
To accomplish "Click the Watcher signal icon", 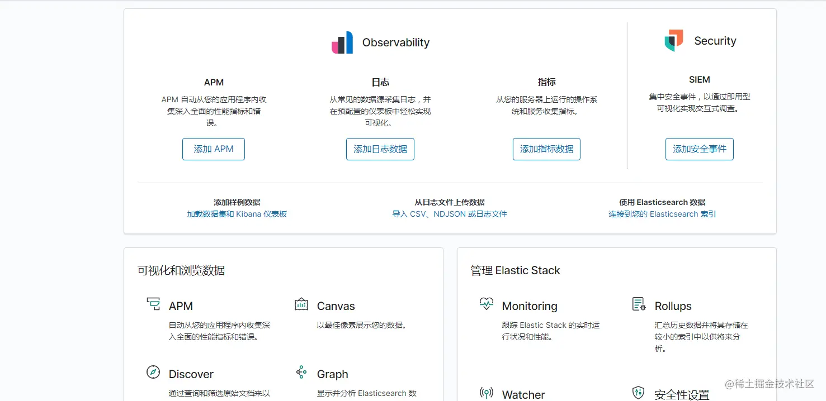I will [487, 393].
